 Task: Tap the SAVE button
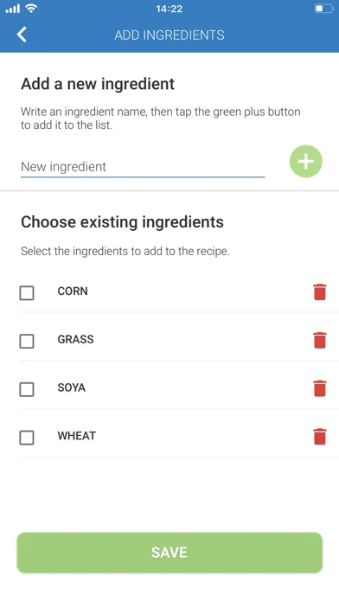tap(169, 553)
